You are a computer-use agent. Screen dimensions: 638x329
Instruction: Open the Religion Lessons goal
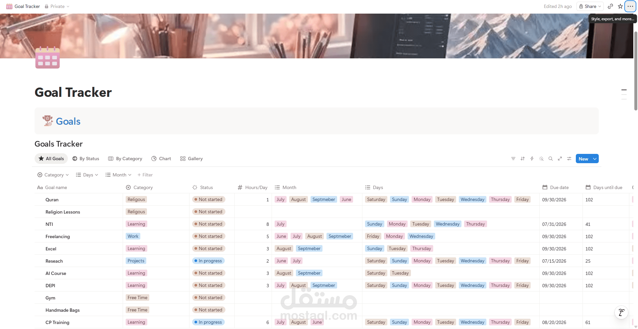click(63, 212)
